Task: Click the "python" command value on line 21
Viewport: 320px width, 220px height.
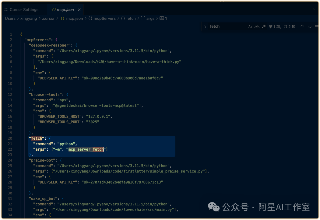Action: (66, 144)
